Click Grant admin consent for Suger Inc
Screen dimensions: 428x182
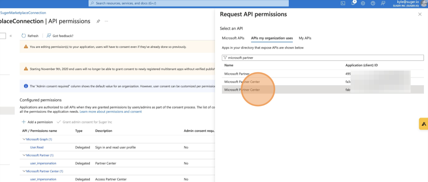pos(84,122)
